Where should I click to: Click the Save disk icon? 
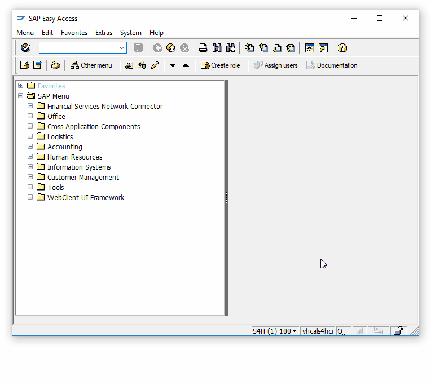138,48
